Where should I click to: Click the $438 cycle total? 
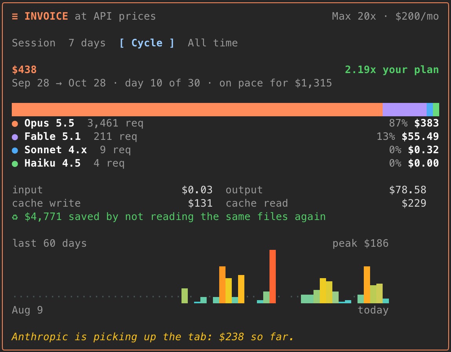click(x=24, y=70)
